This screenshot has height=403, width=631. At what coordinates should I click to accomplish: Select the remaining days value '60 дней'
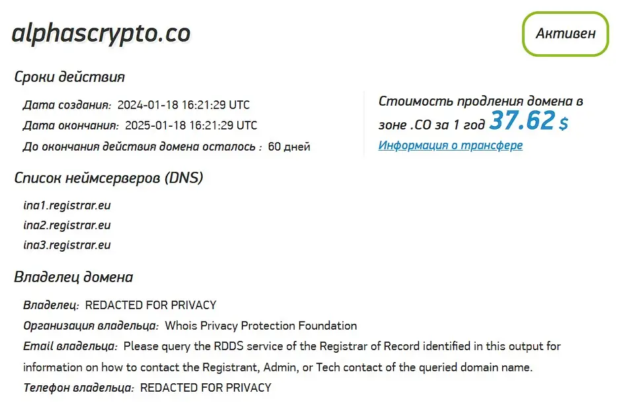coord(288,147)
